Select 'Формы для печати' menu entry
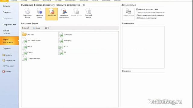 tap(9, 41)
